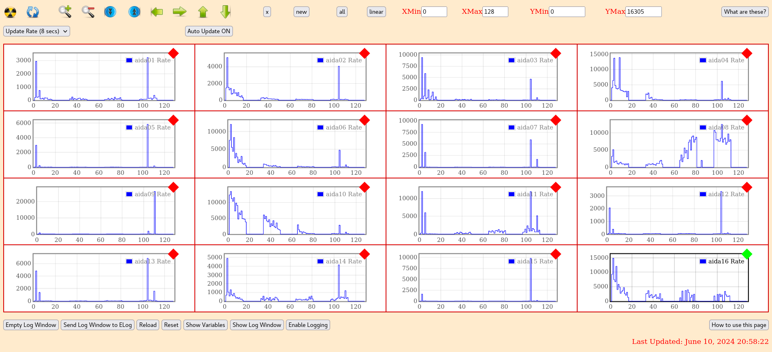The height and width of the screenshot is (352, 772).
Task: Shift view with the green left arrow
Action: 157,12
